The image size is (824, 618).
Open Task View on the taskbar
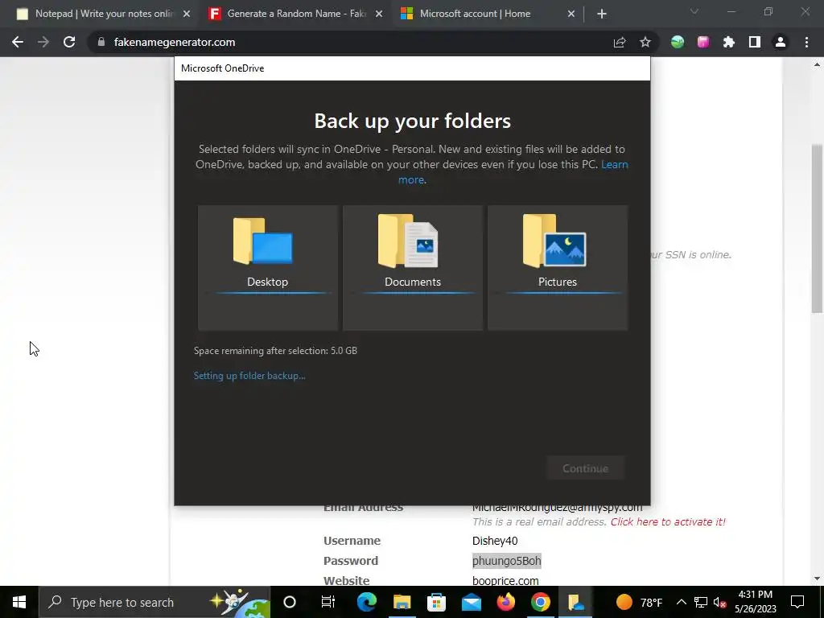tap(328, 602)
